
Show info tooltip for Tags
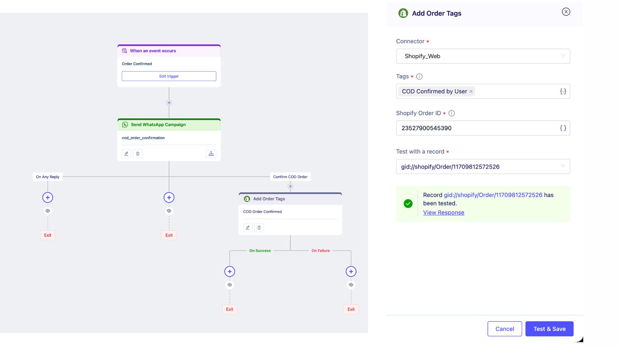[x=419, y=76]
